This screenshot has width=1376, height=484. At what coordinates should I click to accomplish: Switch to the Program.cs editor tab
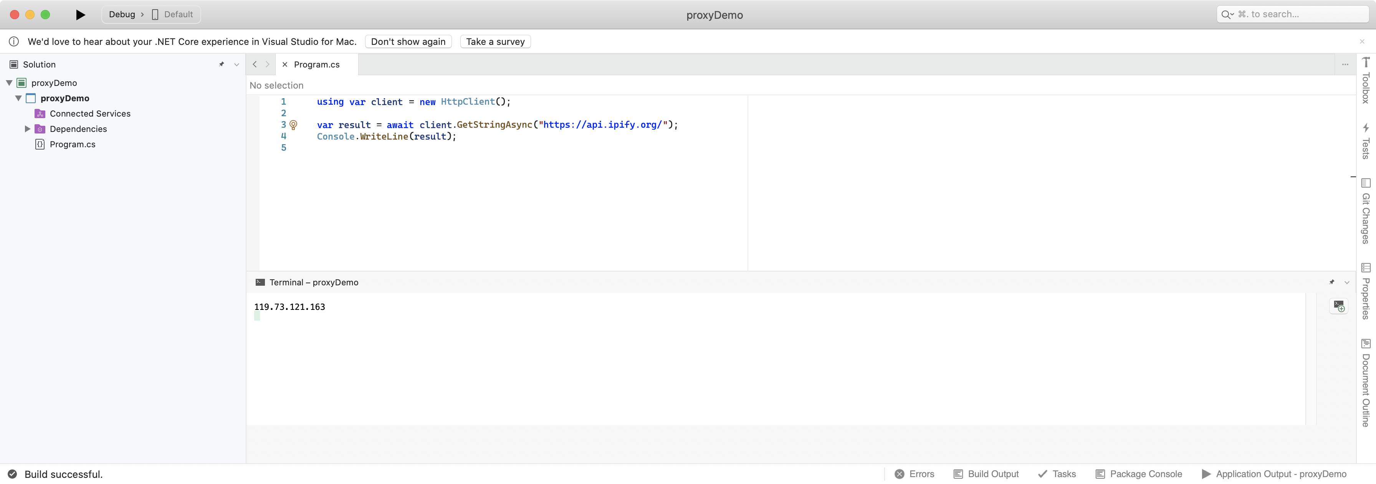(x=317, y=64)
